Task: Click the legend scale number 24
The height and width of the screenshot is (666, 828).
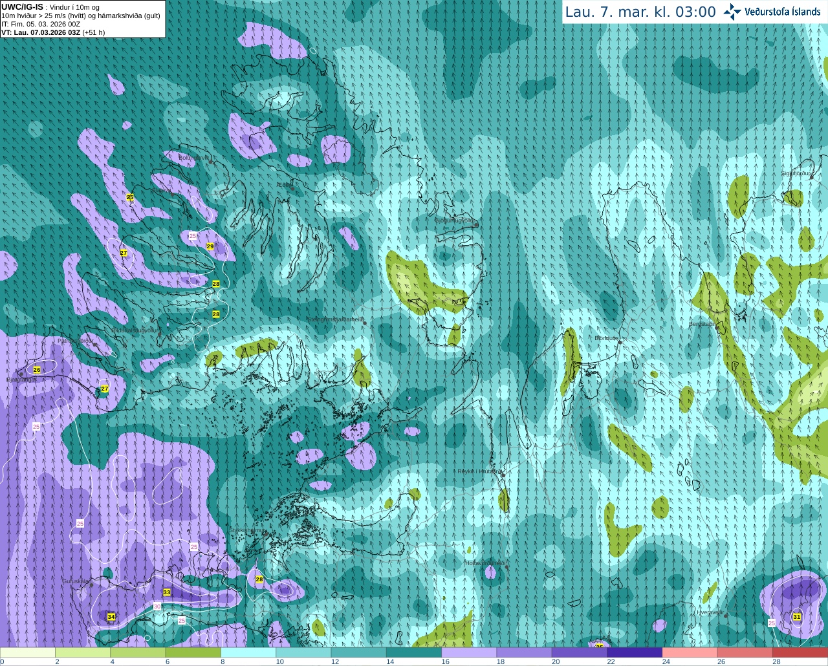Action: tap(666, 661)
